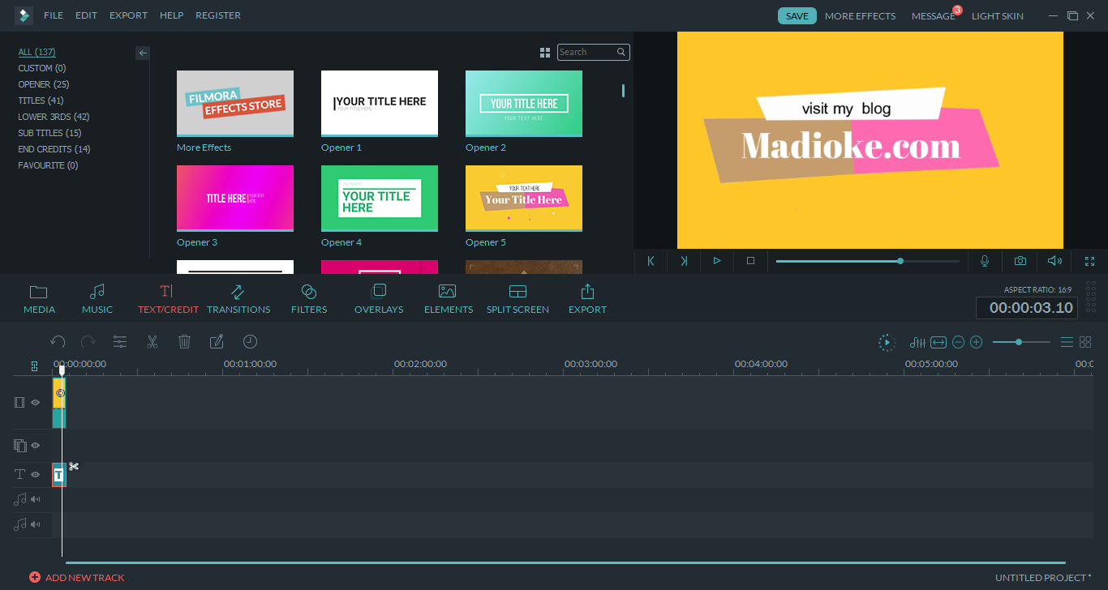Image resolution: width=1108 pixels, height=590 pixels.
Task: Mute the first music track
Action: click(x=36, y=499)
